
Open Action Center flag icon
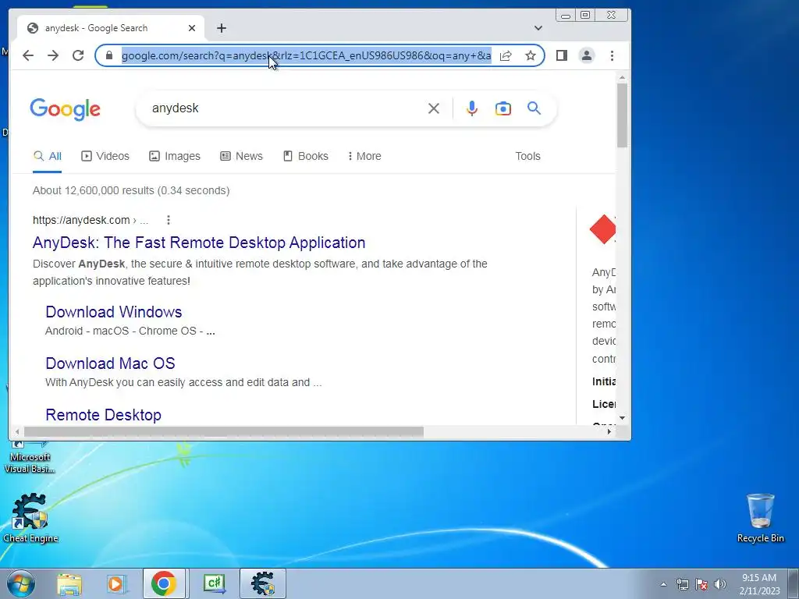point(701,584)
